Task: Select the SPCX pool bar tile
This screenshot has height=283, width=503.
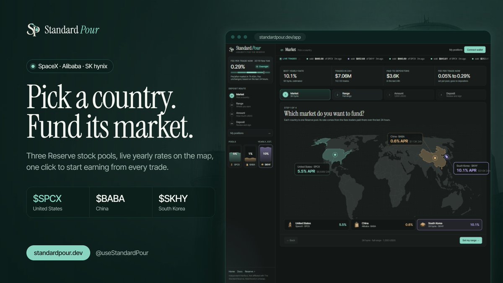Action: click(x=235, y=156)
